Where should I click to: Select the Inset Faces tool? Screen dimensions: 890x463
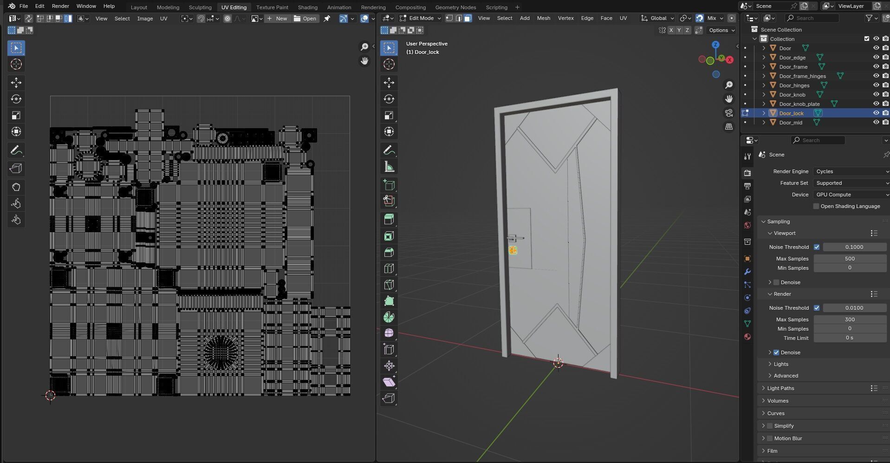click(389, 236)
